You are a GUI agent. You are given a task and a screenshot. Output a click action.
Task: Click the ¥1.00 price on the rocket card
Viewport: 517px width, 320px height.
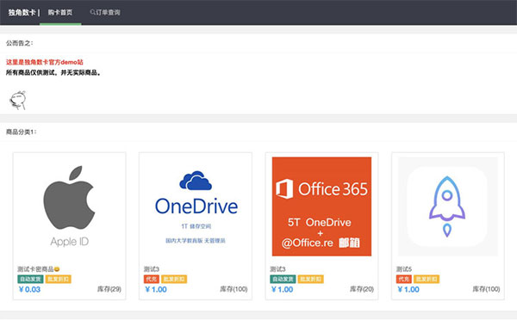pyautogui.click(x=408, y=289)
